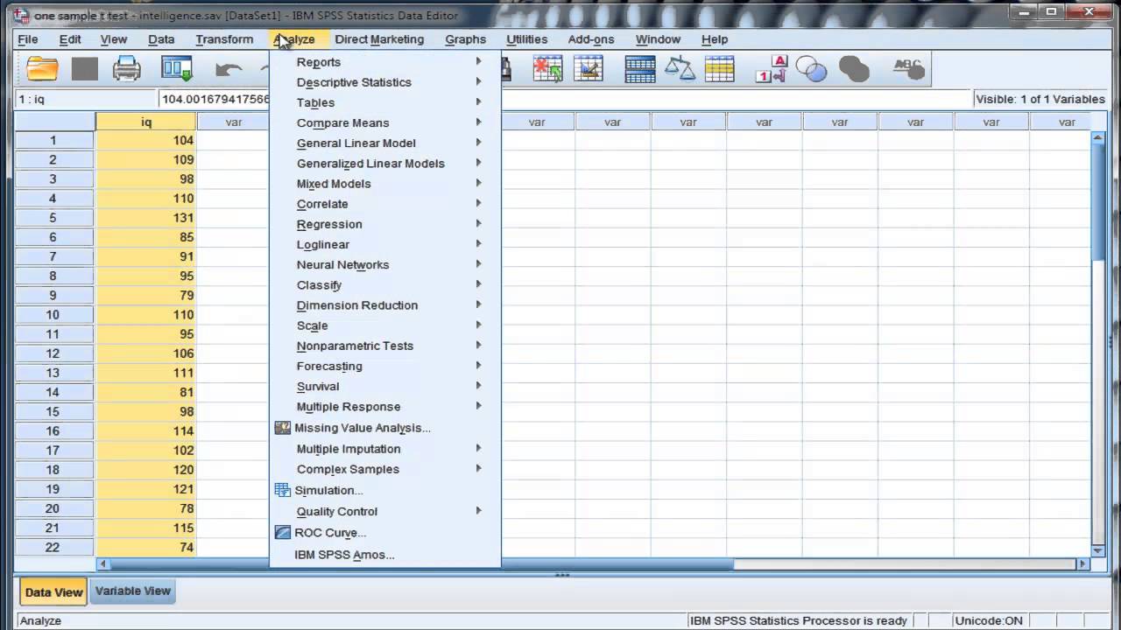Open the Graphs menu
This screenshot has height=630, width=1121.
click(465, 39)
